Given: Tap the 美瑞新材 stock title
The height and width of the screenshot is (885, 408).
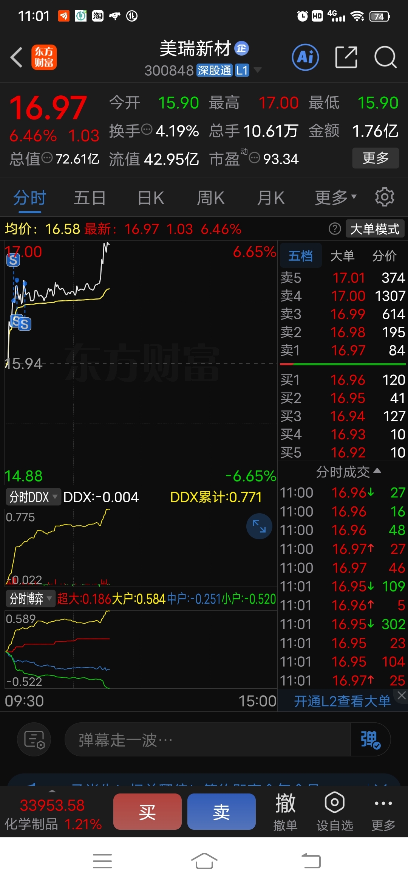Looking at the screenshot, I should click(x=195, y=48).
